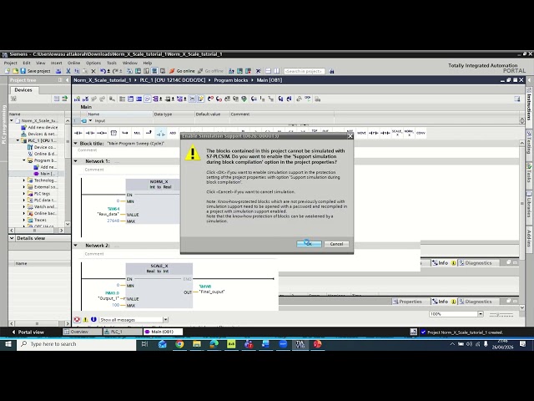Open the Project menu
Image resolution: width=534 pixels, height=401 pixels.
pos(11,63)
